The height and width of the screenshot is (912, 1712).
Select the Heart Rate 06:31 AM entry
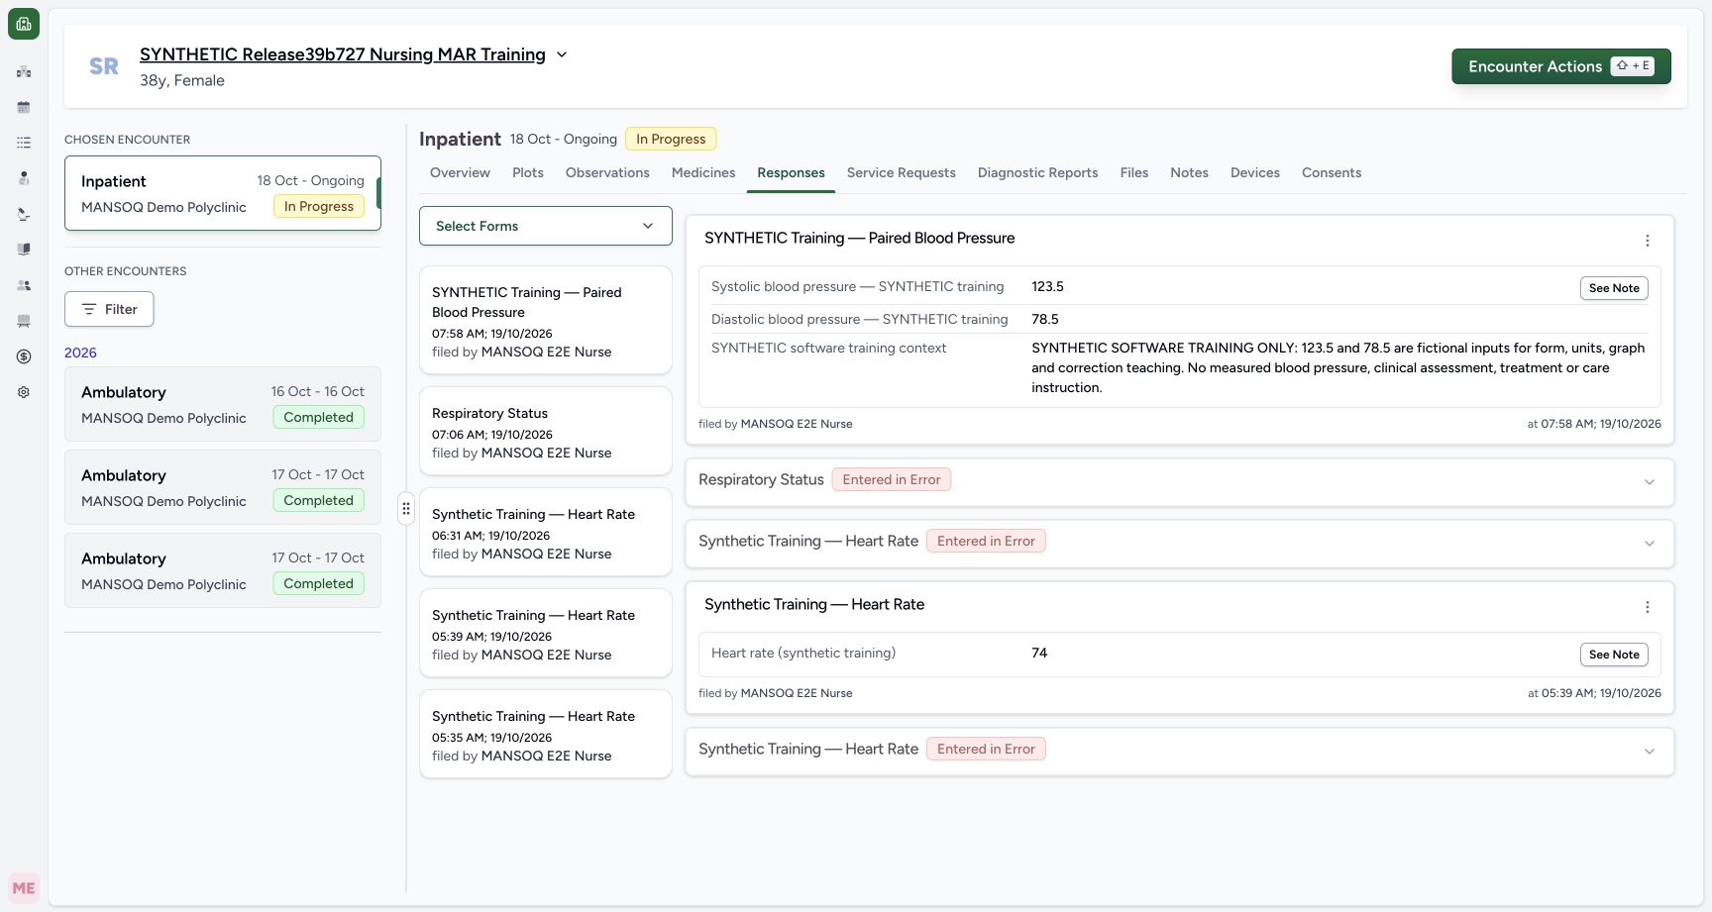[546, 532]
